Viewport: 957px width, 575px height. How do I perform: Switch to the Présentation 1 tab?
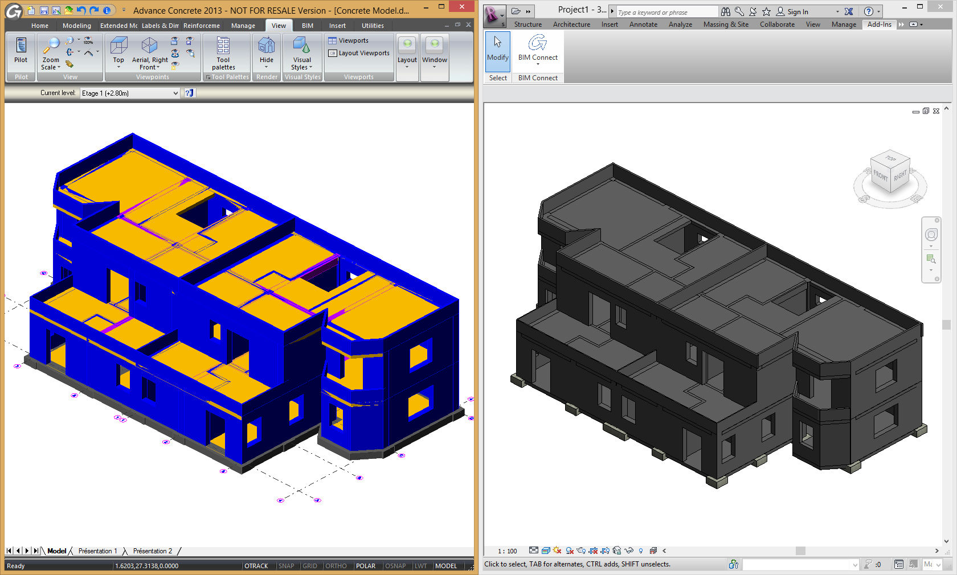tap(97, 551)
